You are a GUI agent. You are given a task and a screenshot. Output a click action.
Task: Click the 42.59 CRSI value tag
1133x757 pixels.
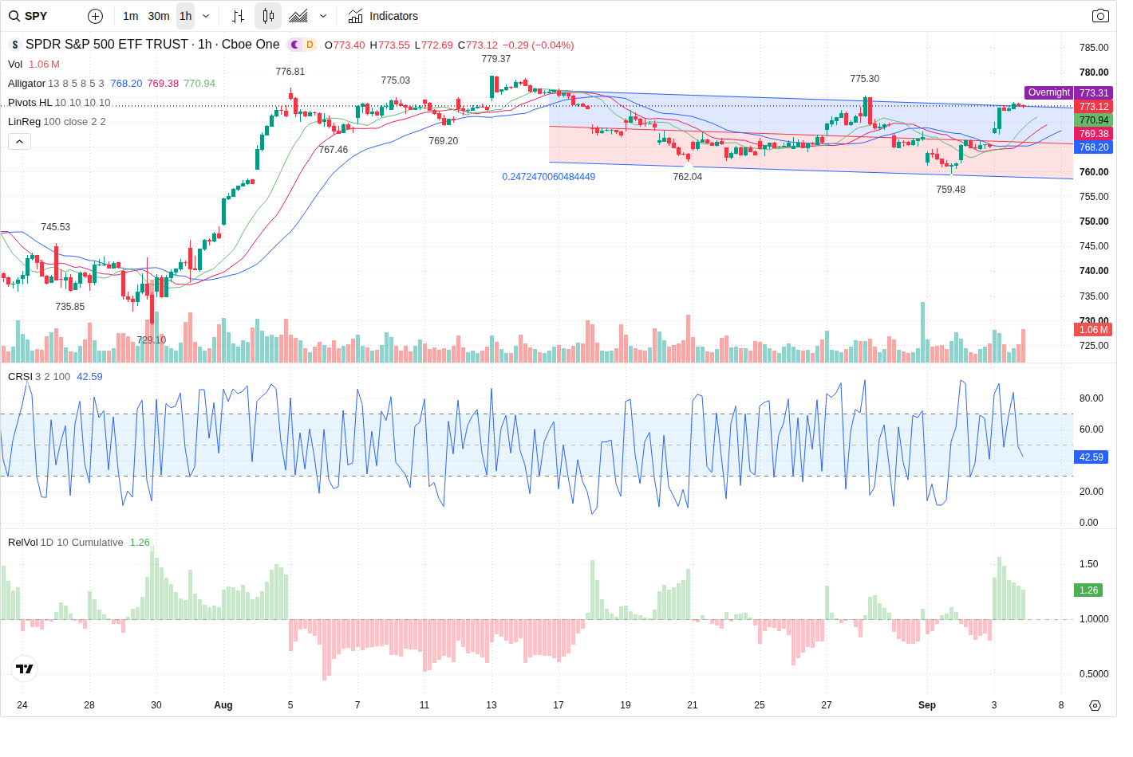pos(1092,457)
